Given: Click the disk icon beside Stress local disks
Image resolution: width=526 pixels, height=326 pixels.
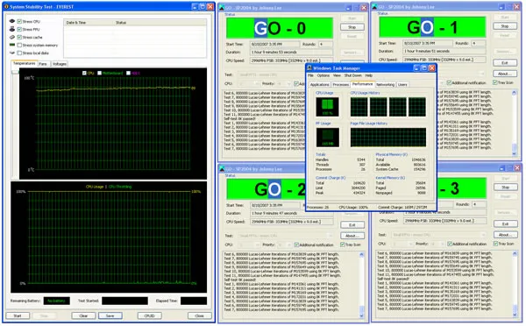Looking at the screenshot, I should point(12,53).
